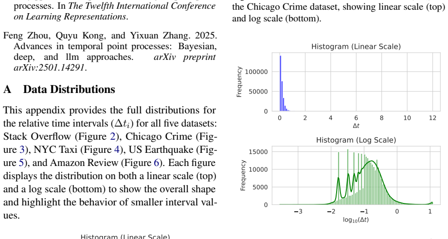This screenshot has width=448, height=239.
Task: Click the 'Histogram (Log Scale)' chart title
Action: (356, 140)
